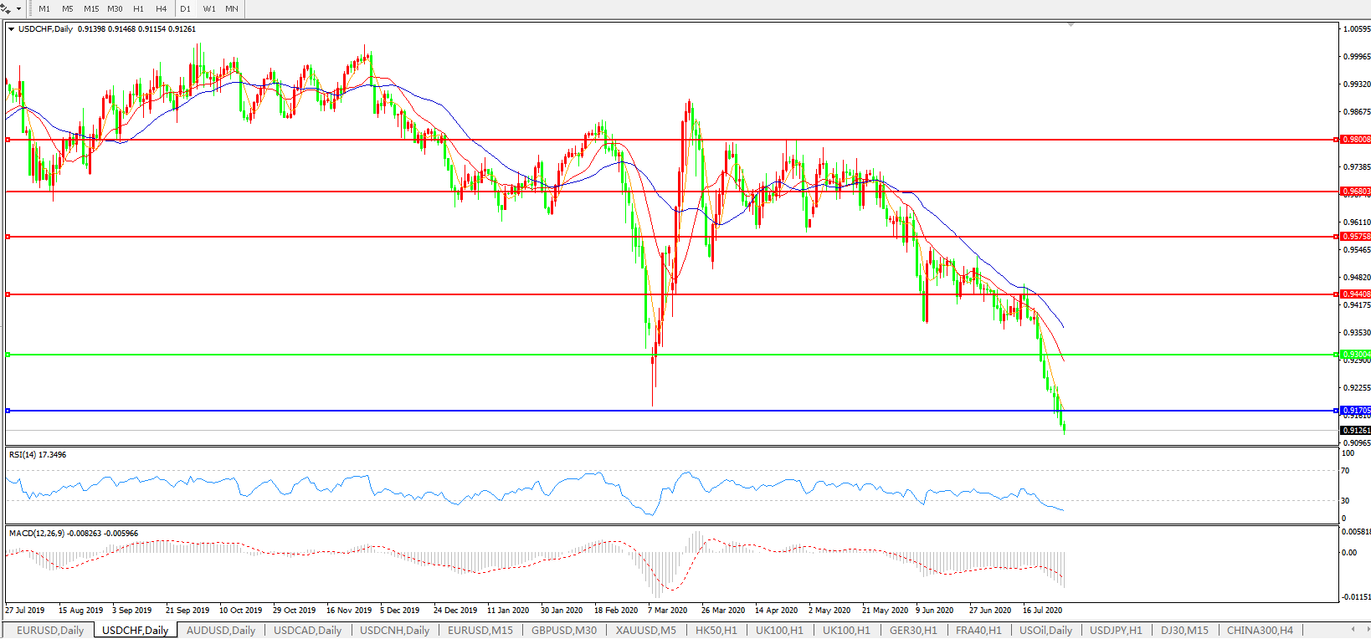Click the RSI(14) indicator label
1371x639 pixels.
pos(38,455)
